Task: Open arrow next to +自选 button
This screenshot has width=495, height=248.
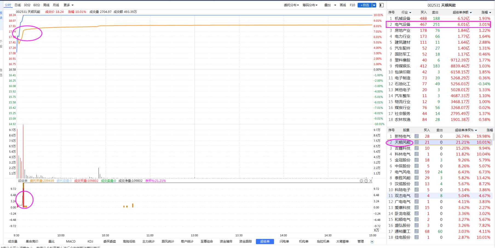Action: tap(374, 5)
